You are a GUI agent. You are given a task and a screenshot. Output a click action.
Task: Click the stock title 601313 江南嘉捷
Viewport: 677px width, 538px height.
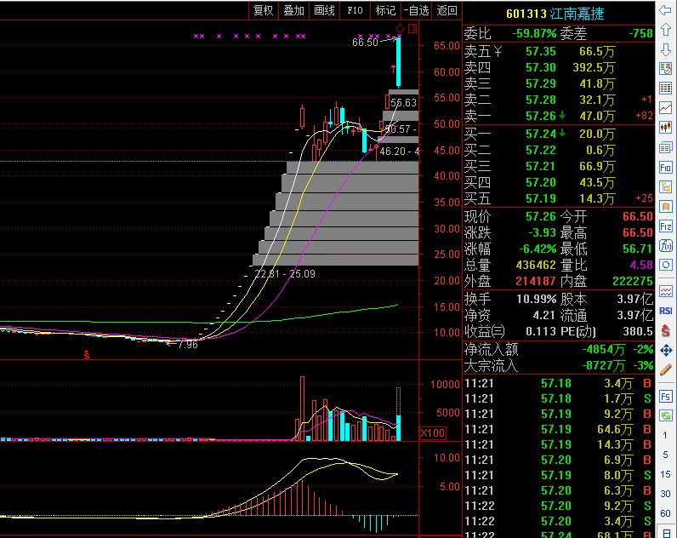(x=555, y=14)
